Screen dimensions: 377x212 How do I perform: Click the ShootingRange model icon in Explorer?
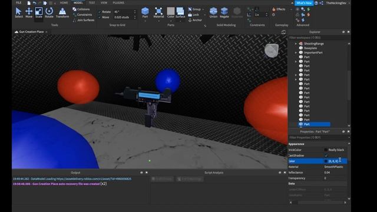pos(301,44)
